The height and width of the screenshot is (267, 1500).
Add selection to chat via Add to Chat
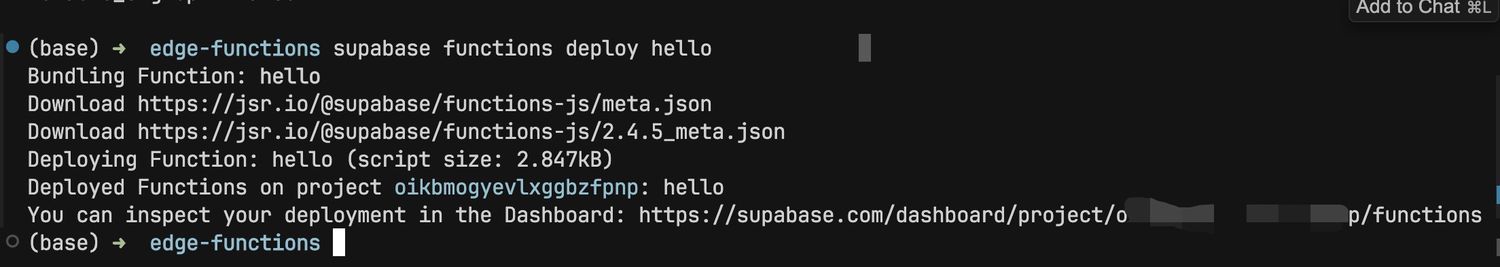[x=1423, y=8]
